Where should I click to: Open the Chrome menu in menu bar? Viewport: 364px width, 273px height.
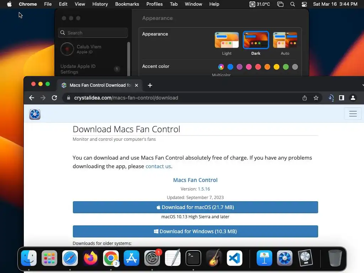[28, 4]
